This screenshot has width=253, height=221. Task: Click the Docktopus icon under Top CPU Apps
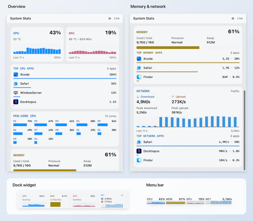tap(16, 102)
